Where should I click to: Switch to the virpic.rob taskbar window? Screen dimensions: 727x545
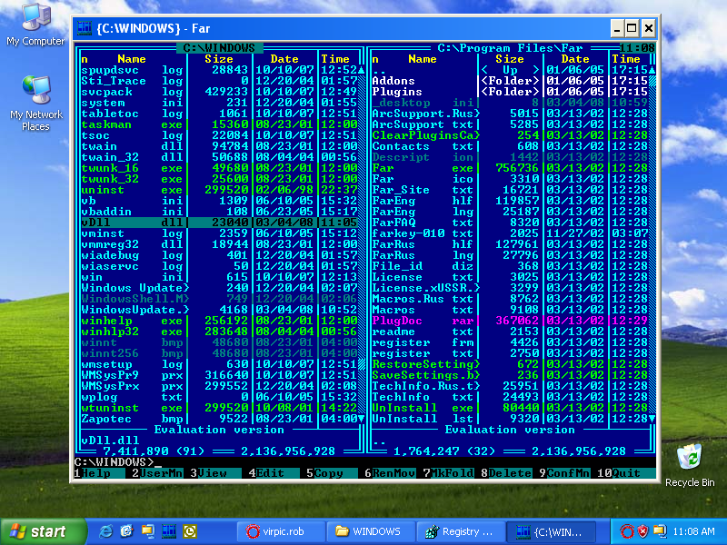pos(280,531)
